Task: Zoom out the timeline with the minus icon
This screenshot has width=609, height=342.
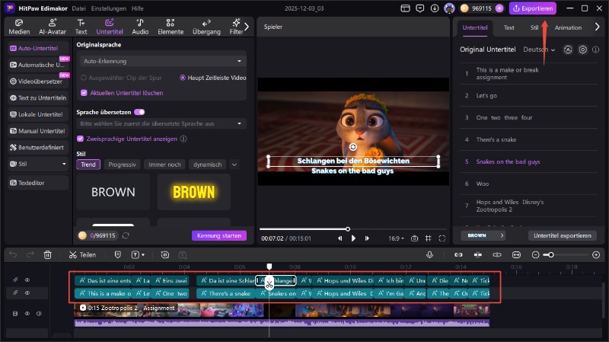Action: coord(536,255)
